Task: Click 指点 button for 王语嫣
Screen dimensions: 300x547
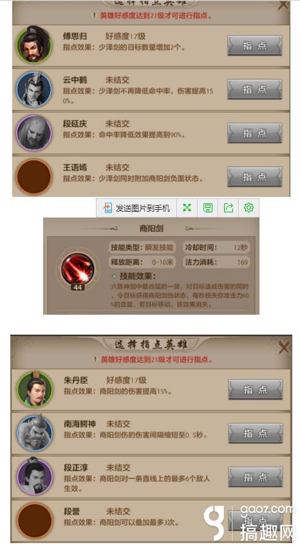Action: tap(255, 176)
